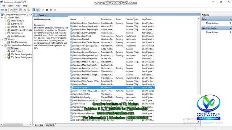Select Event Viewer icon in tree
The height and width of the screenshot is (130, 232).
pos(9,24)
